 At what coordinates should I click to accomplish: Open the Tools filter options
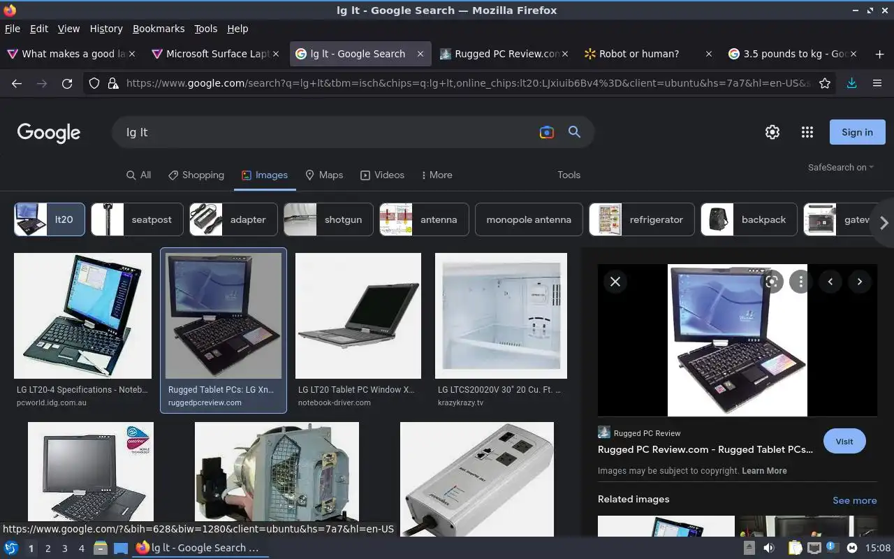click(x=569, y=175)
